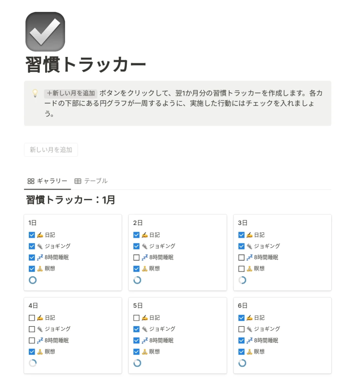355x379 pixels.
Task: Click the running shoe emoji on 2日 card
Action: click(145, 246)
